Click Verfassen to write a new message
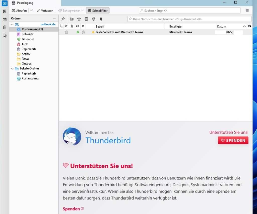 45,11
